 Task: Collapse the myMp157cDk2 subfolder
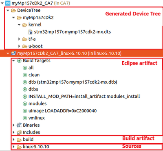click(13, 17)
